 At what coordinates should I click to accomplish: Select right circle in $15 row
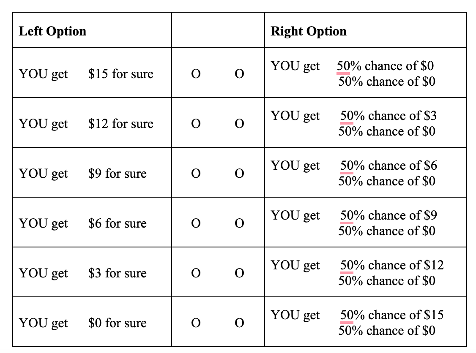click(239, 74)
